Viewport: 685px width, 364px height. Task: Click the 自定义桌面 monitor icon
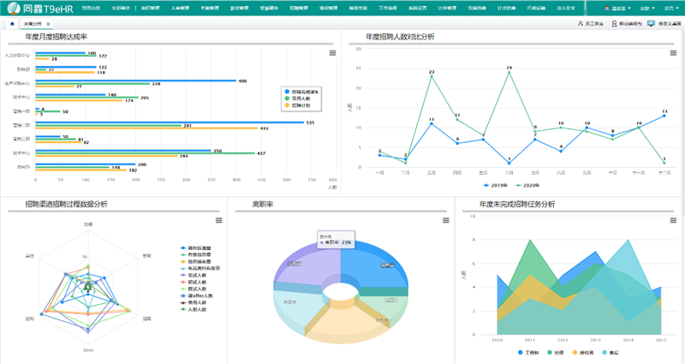[652, 23]
